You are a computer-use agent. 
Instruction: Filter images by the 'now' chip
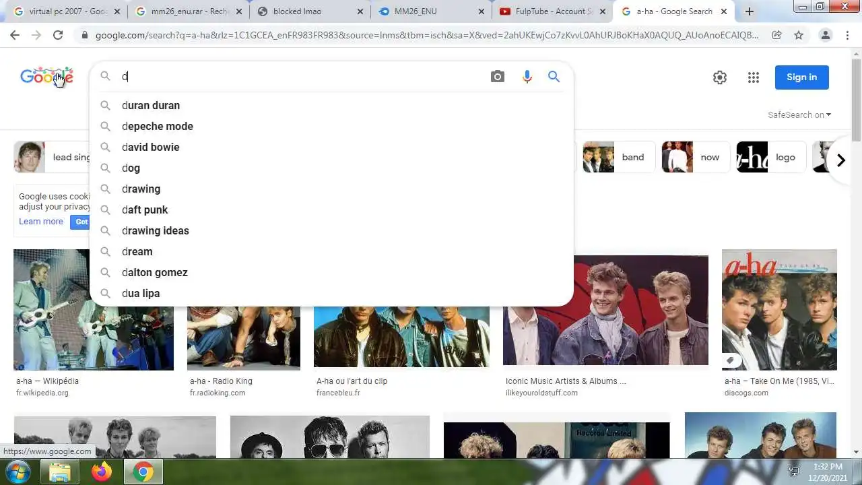pos(696,157)
